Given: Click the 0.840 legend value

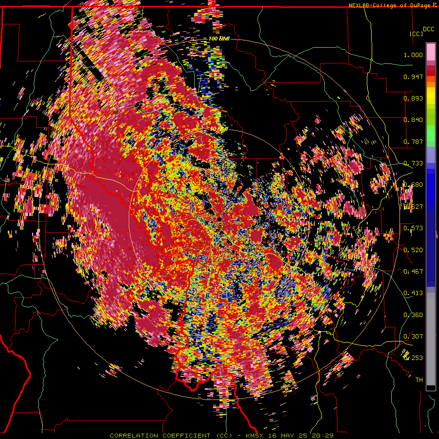Looking at the screenshot, I should coord(413,120).
